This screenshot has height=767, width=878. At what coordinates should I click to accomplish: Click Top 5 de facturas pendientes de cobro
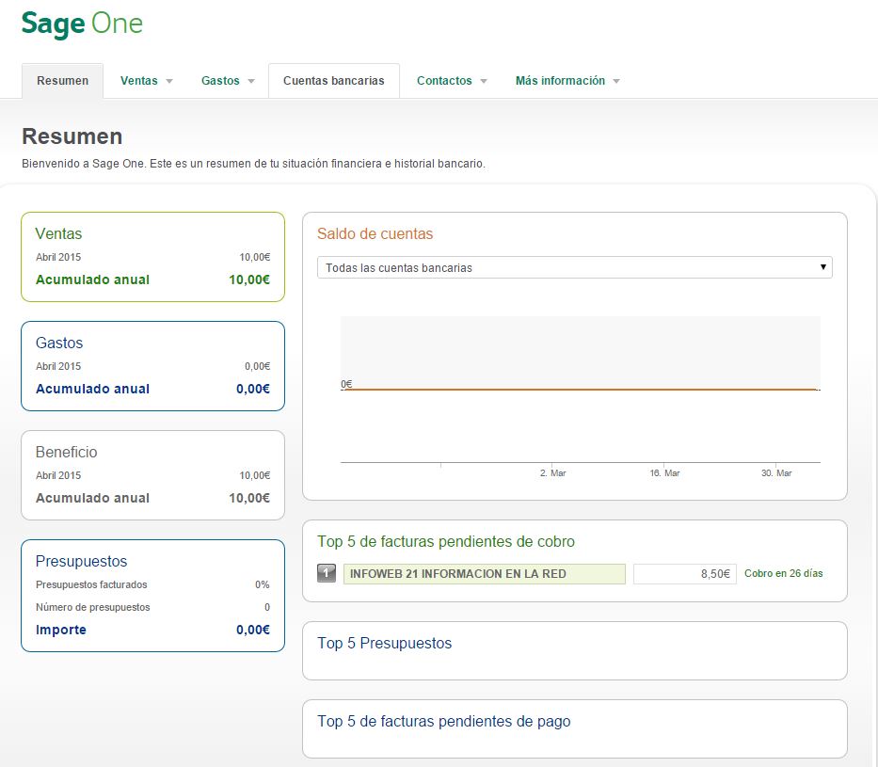446,541
